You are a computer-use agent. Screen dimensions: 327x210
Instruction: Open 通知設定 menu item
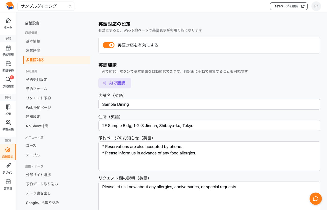(x=33, y=117)
